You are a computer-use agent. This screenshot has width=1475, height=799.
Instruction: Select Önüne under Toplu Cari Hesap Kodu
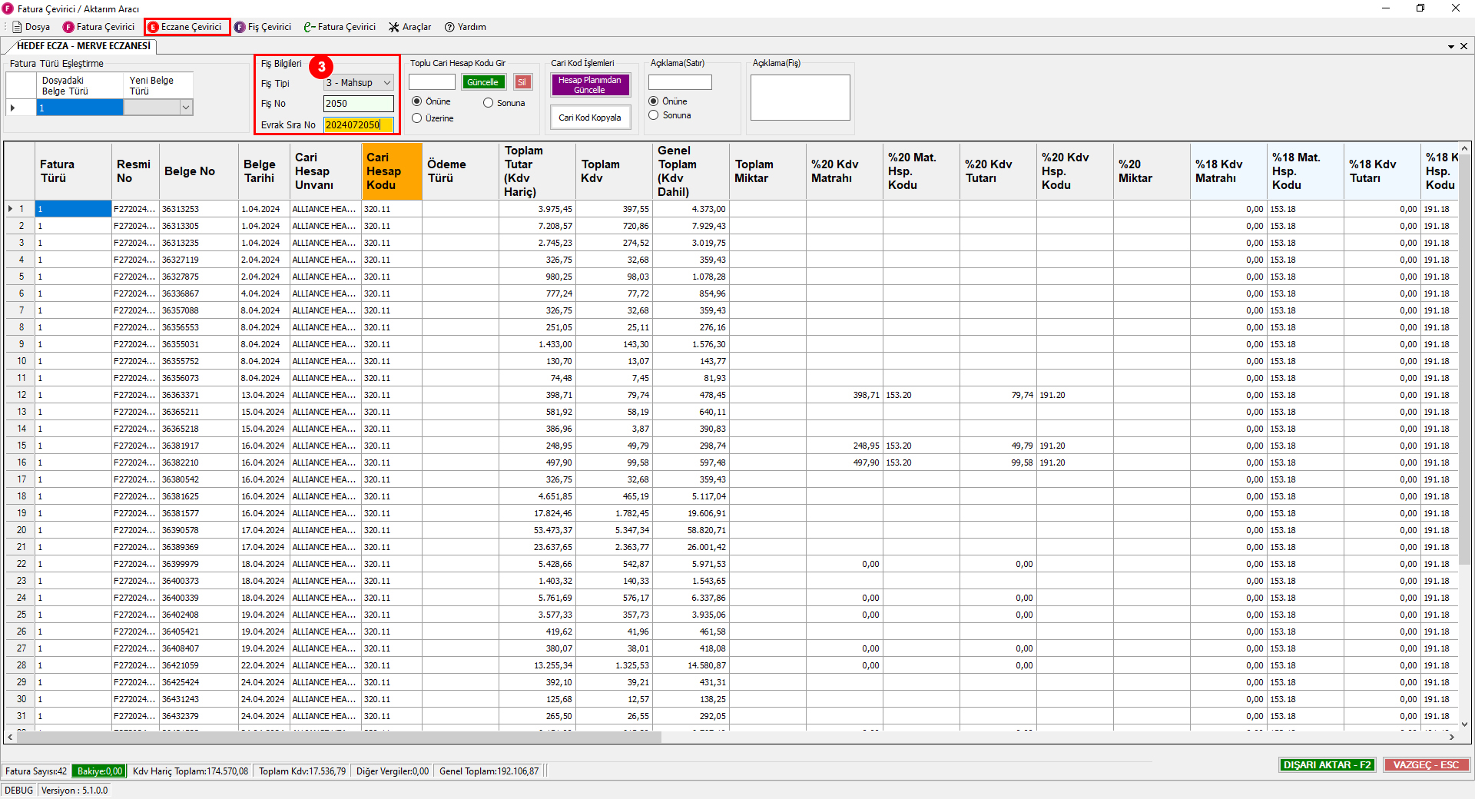coord(431,101)
